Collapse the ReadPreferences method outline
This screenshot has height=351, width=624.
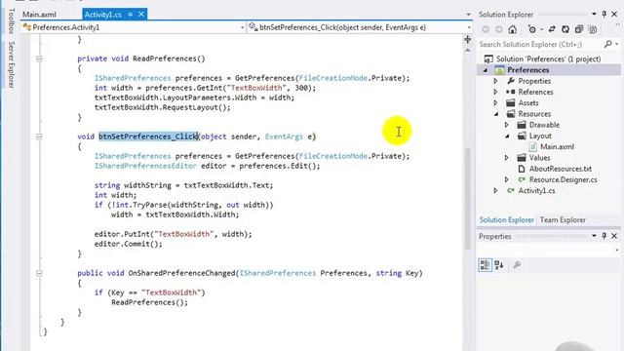pyautogui.click(x=39, y=58)
